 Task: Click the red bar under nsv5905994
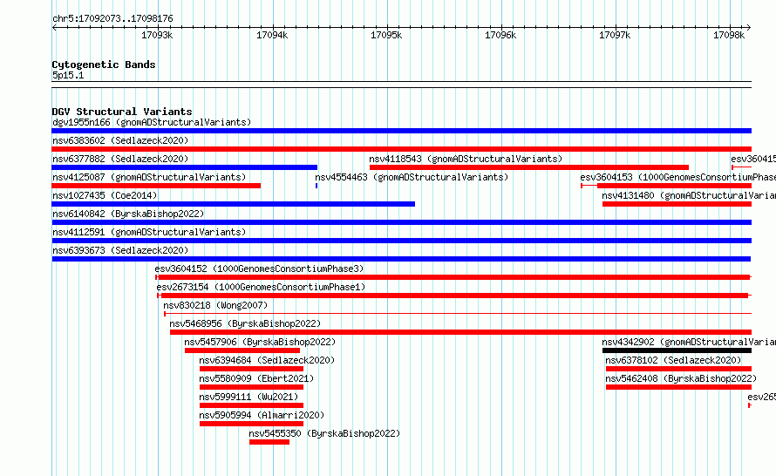pos(251,424)
